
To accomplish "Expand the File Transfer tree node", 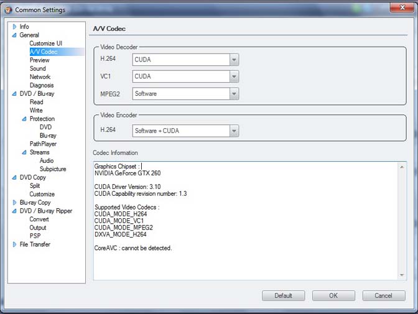I will pyautogui.click(x=14, y=244).
